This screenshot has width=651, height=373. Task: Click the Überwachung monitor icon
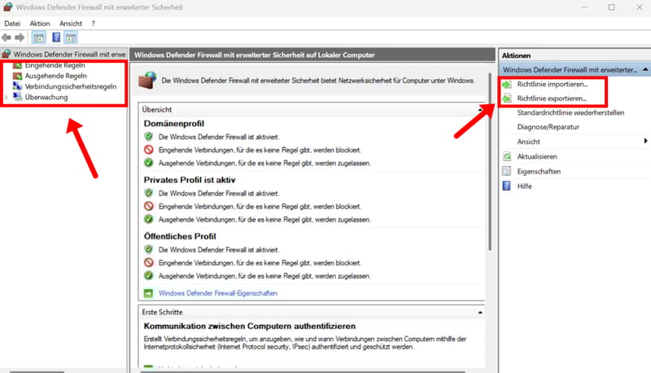pyautogui.click(x=17, y=97)
